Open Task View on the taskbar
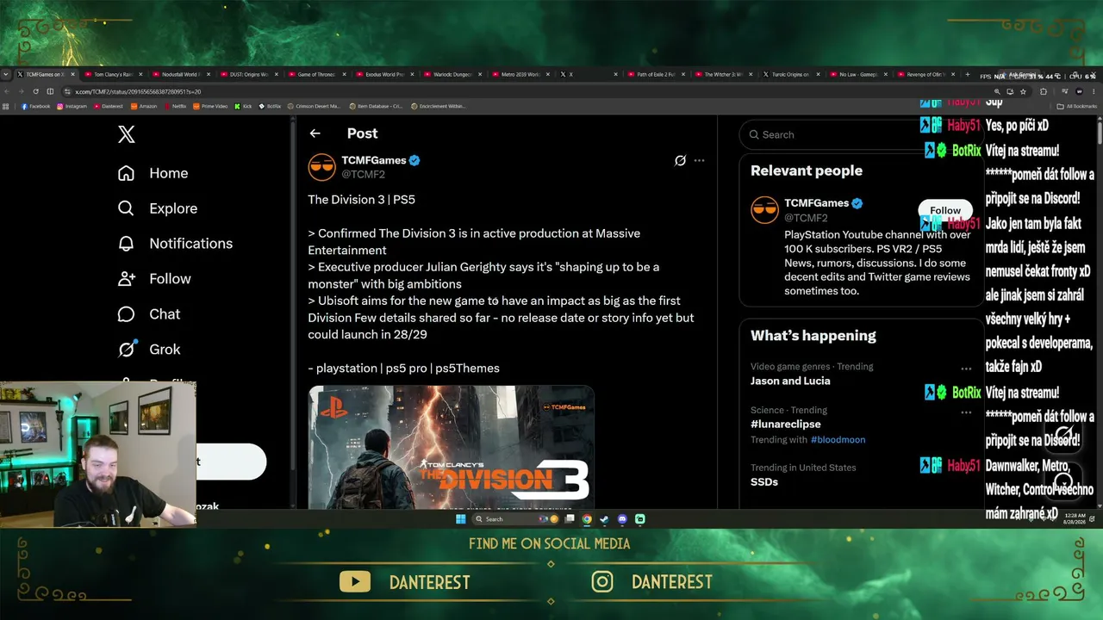This screenshot has height=620, width=1103. coord(570,519)
